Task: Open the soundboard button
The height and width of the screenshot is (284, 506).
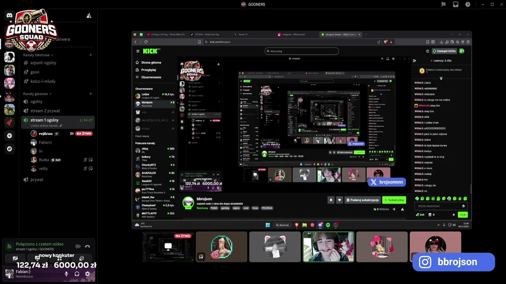Action: [81, 258]
